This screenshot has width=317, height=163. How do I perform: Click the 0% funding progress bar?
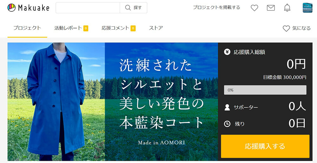(x=265, y=90)
